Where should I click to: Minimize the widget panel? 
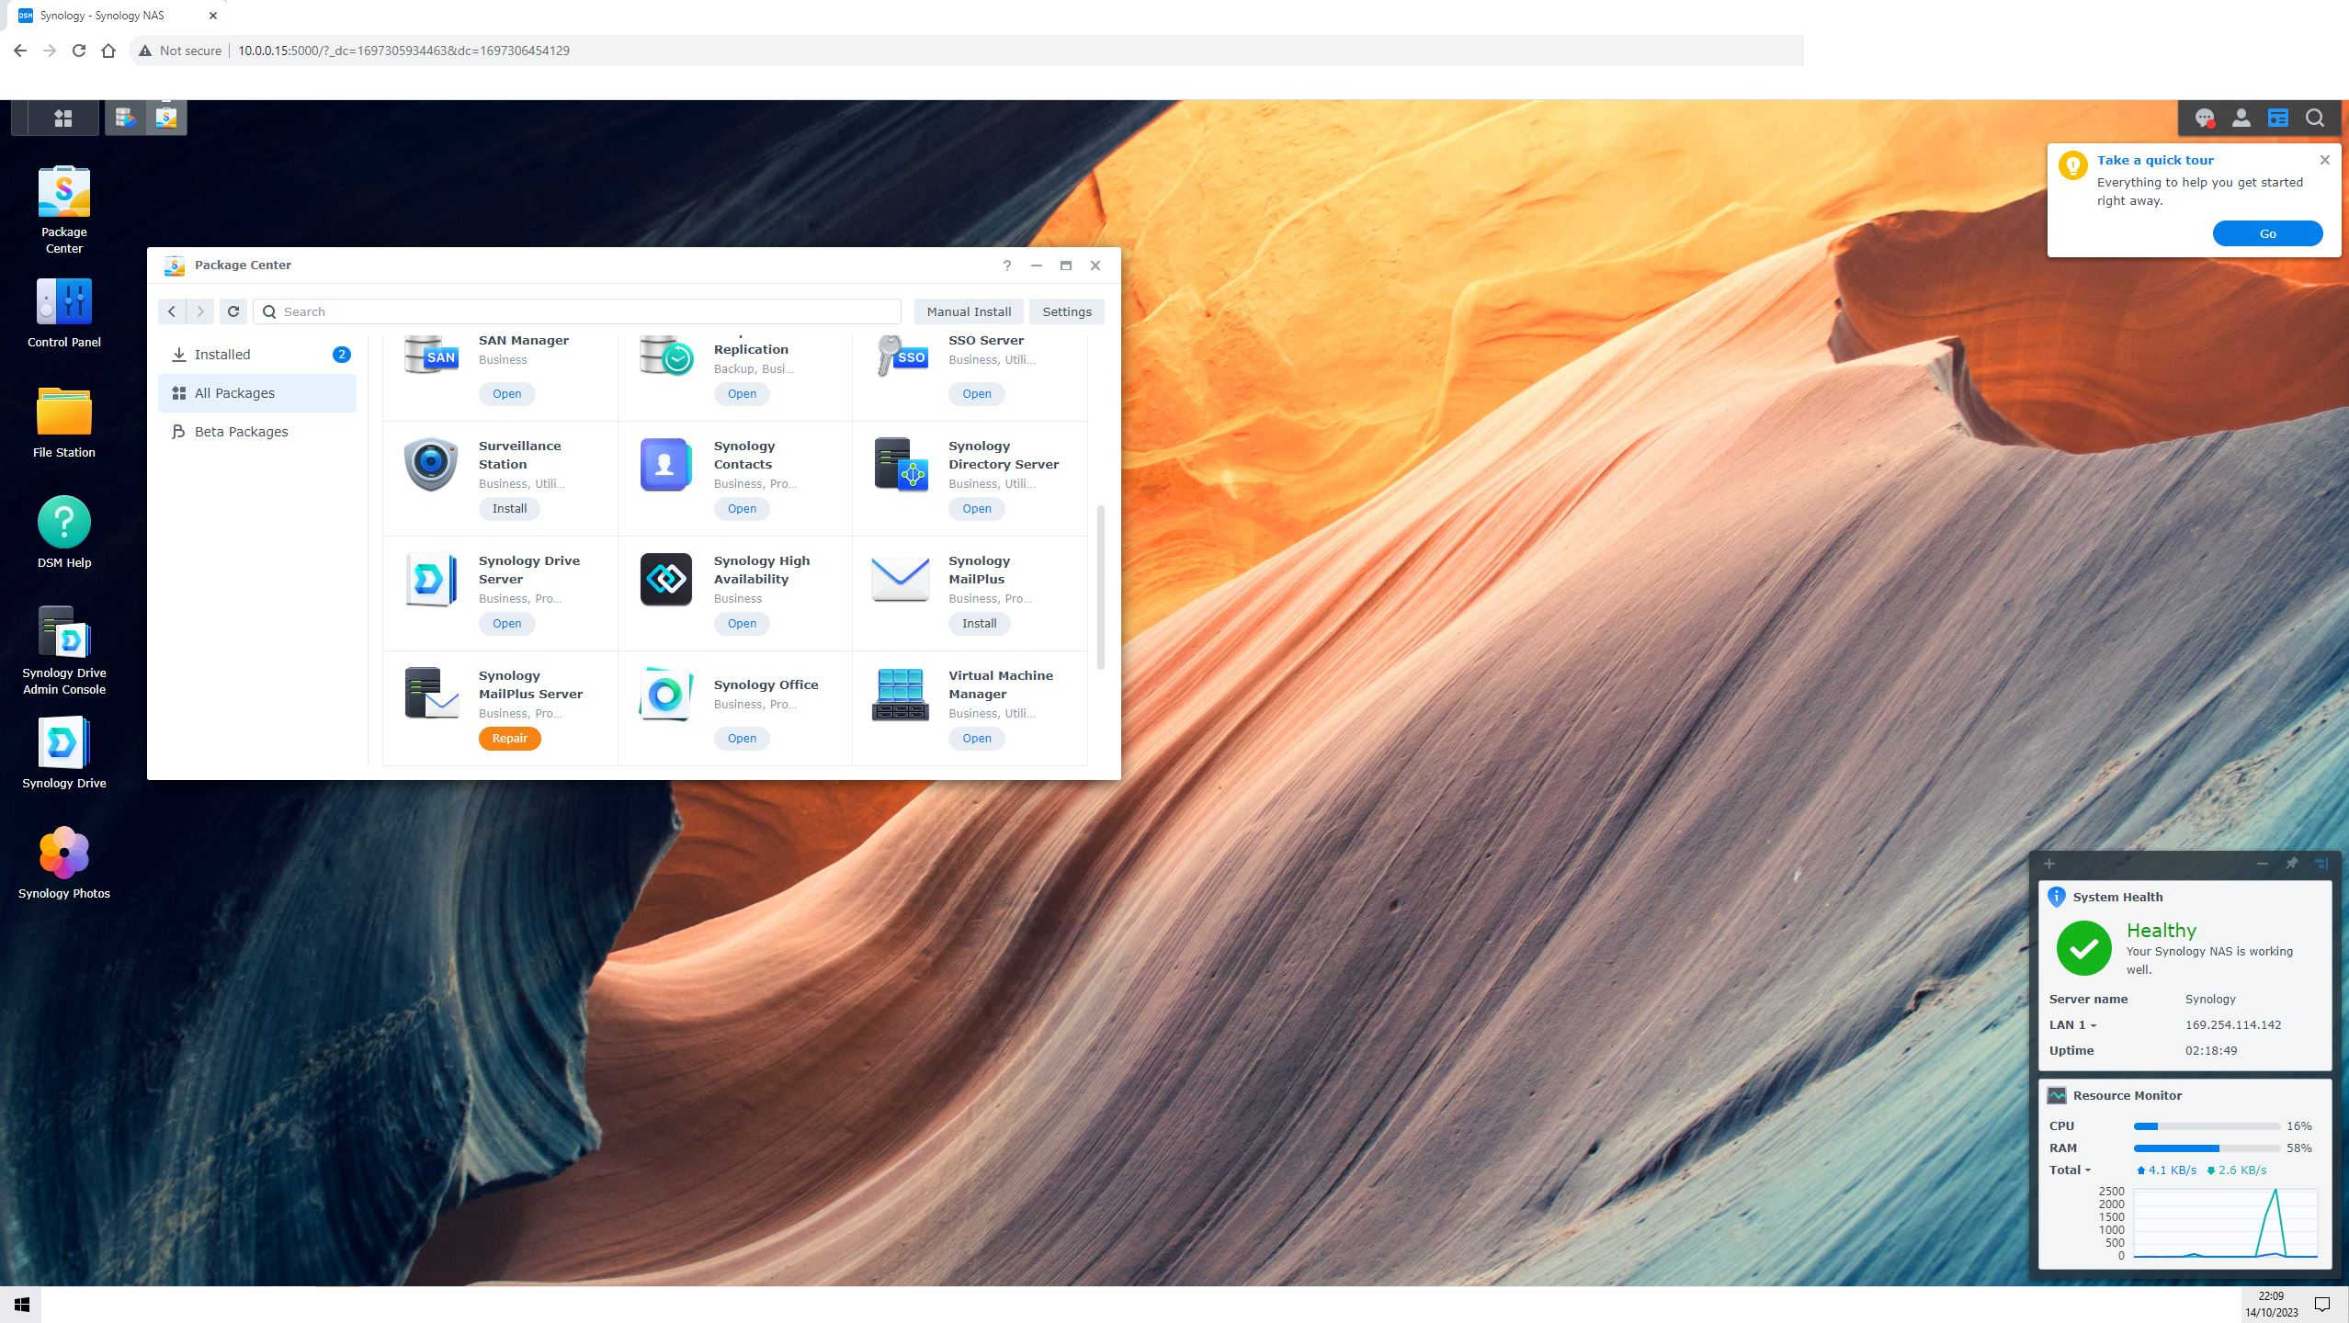[x=2263, y=864]
